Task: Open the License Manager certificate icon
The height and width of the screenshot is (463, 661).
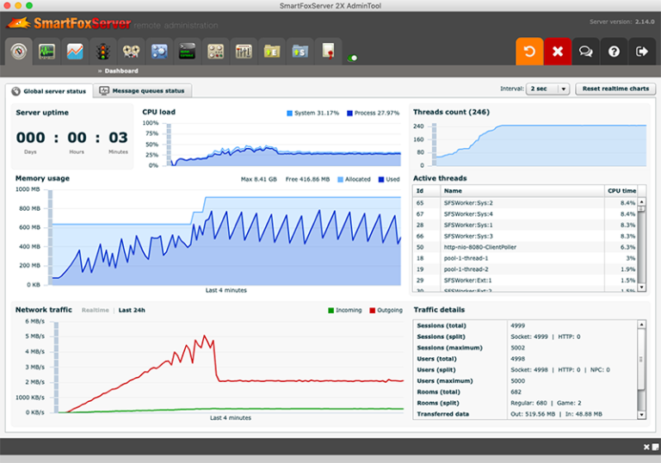Action: pyautogui.click(x=328, y=52)
